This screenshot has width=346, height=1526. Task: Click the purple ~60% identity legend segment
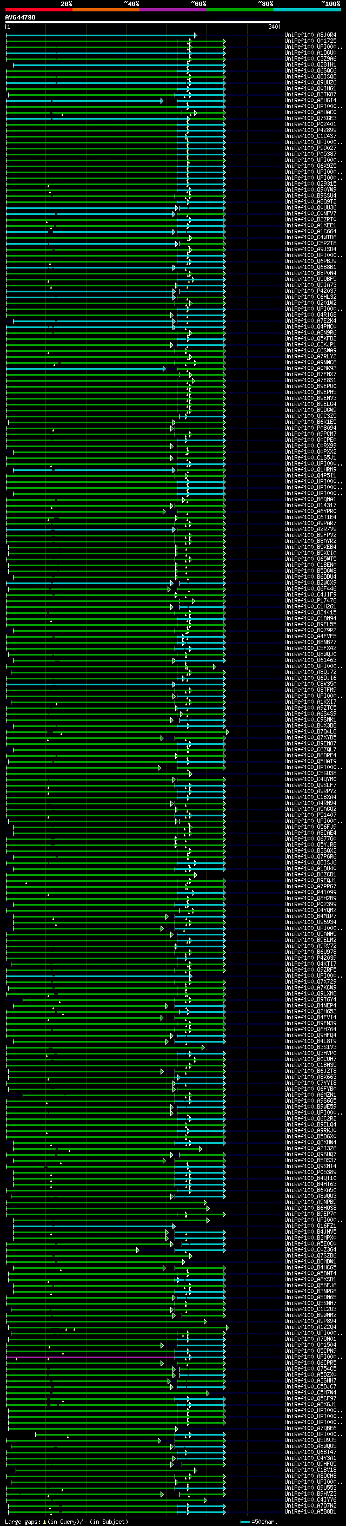172,10
